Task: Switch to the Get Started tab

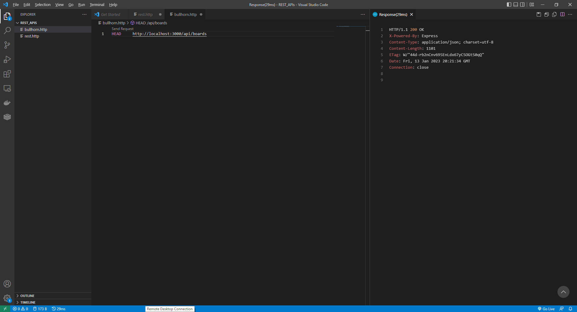Action: pos(110,14)
